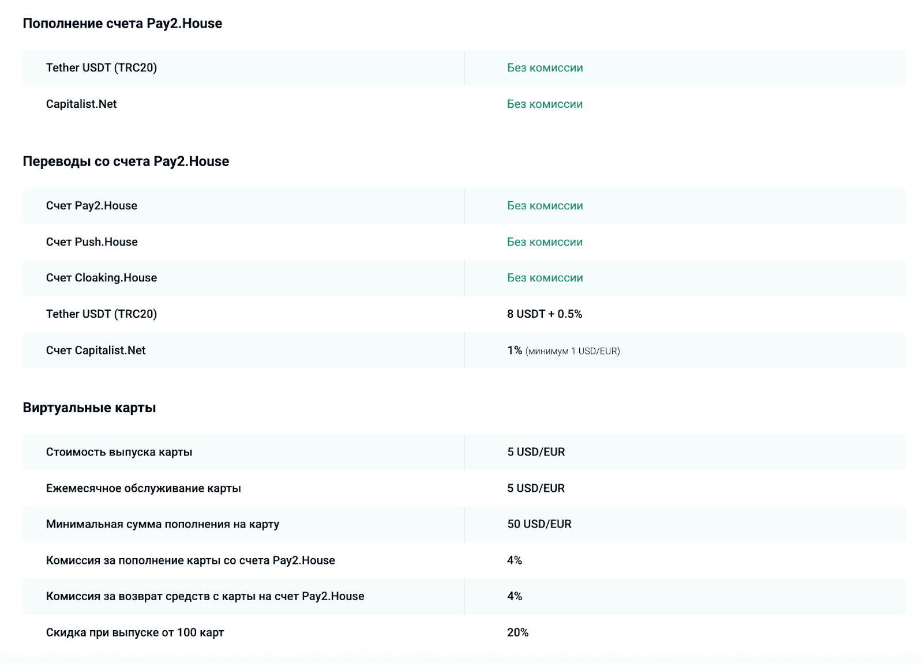Select 'Комиссия за пополнение карты со счета Pay2.House'
Screen dimensions: 923x663
point(190,560)
